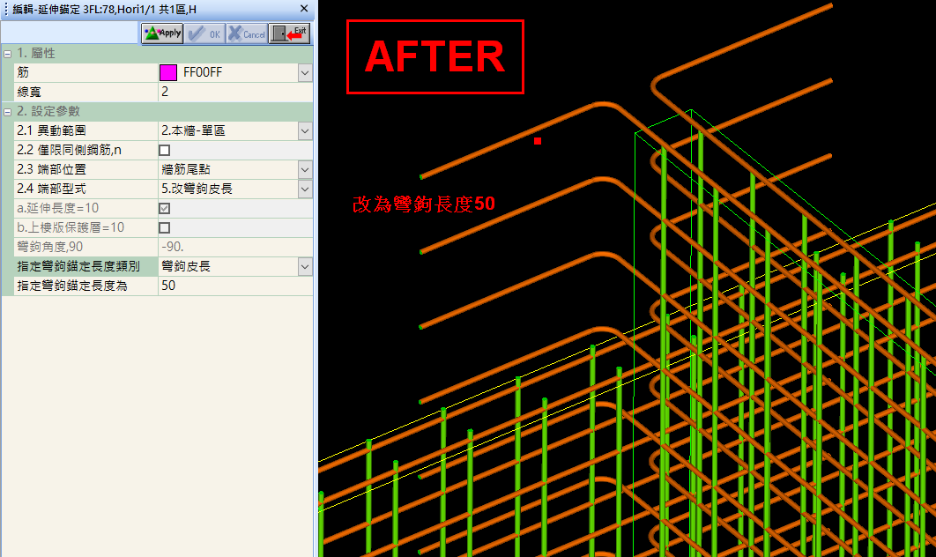Click the 2.2 僅限同側鋼筋,n label
Viewport: 936px width, 557px height.
click(70, 151)
